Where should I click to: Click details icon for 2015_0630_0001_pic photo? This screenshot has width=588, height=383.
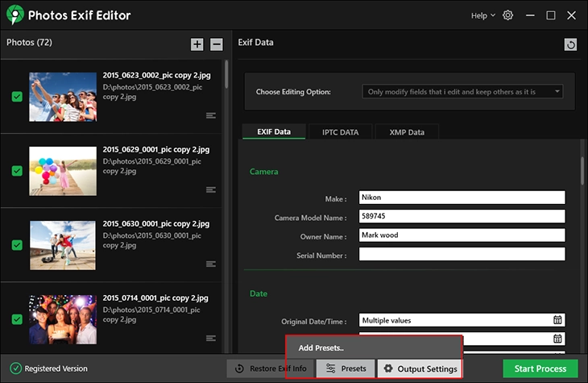tap(211, 264)
